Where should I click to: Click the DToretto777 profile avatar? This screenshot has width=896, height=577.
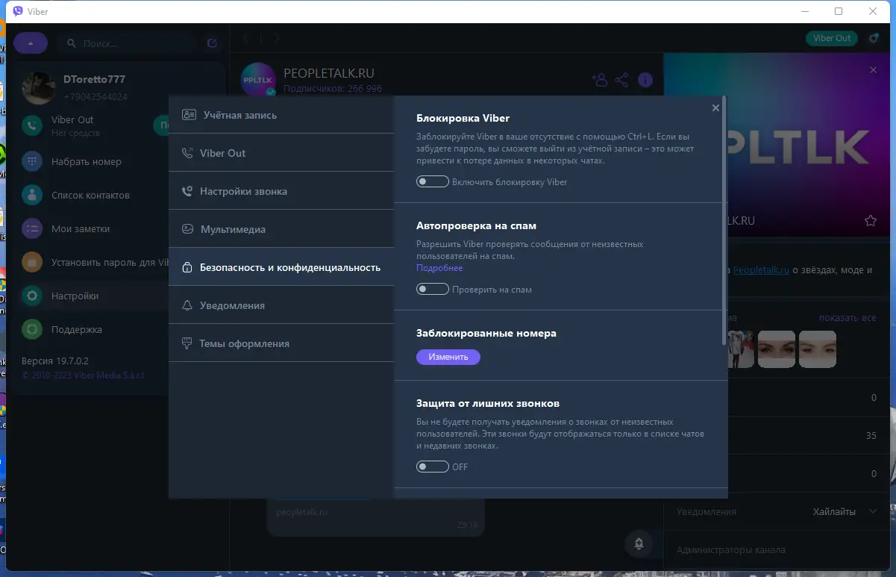[x=39, y=88]
